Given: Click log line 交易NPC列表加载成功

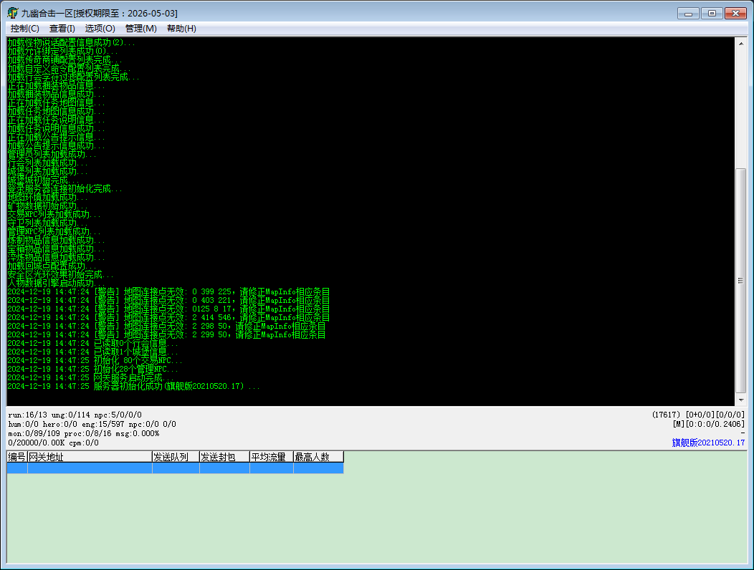Looking at the screenshot, I should (54, 214).
